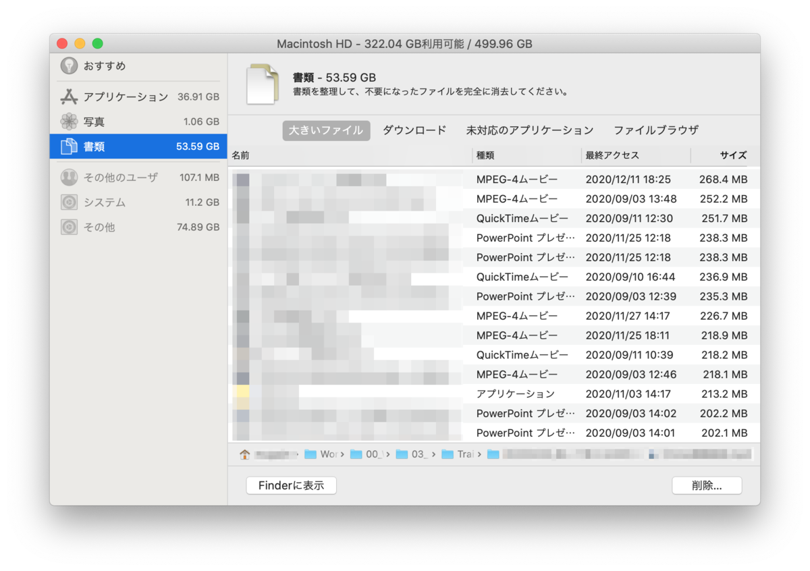Viewport: 810px width, 571px height.
Task: Click the documents icon next to 書類 - 53.59 GB
Action: [263, 82]
